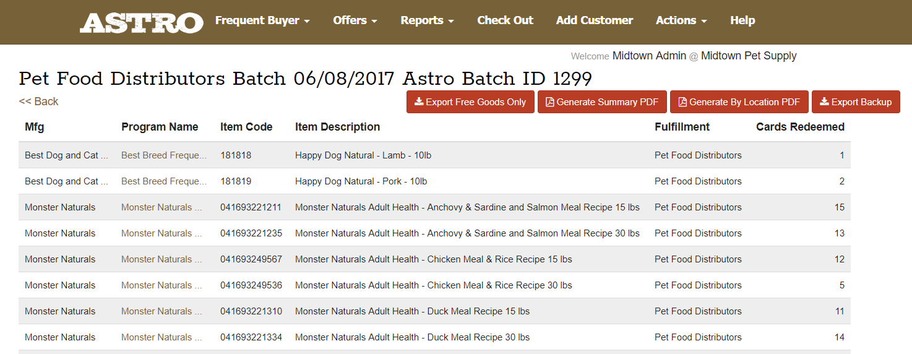The height and width of the screenshot is (354, 912).
Task: Click cards redeemed value 13
Action: point(840,233)
